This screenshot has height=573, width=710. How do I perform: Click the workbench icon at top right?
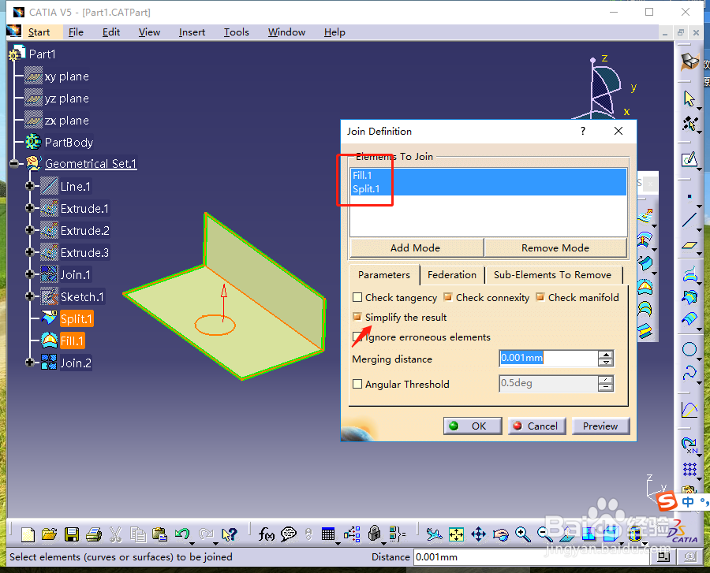689,61
